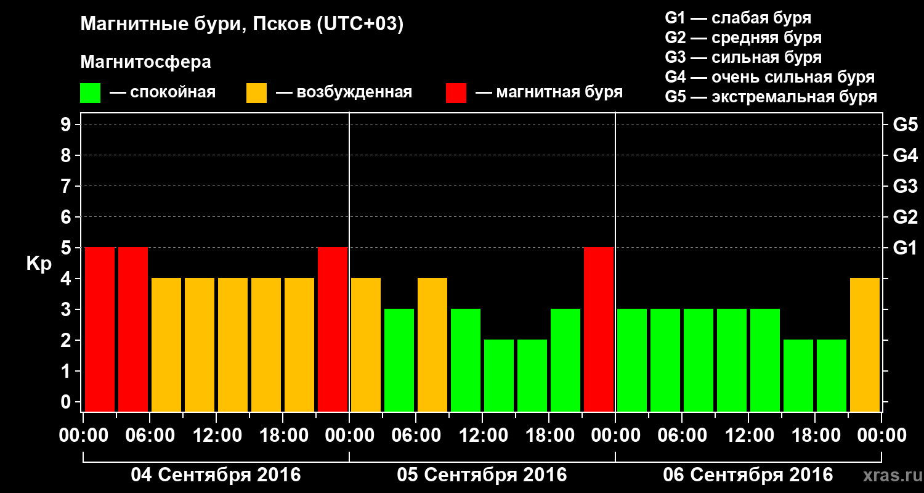
Task: Click the '18:00' label above 06 Сентября 2016
Action: click(815, 436)
